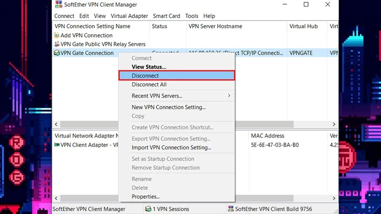Open the Virtual Adapter menu
Viewport: 381px width, 214px height.
click(x=129, y=16)
